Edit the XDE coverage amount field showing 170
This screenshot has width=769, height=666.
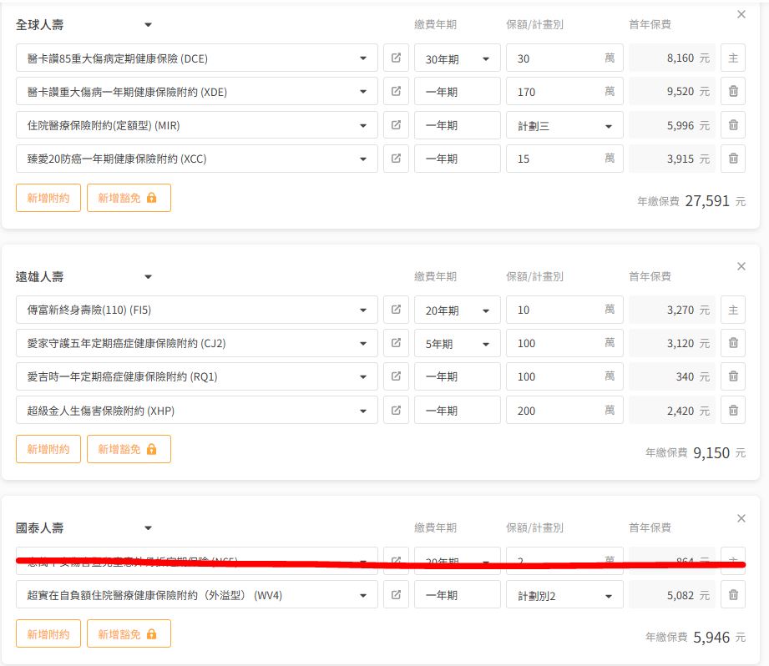pyautogui.click(x=564, y=92)
